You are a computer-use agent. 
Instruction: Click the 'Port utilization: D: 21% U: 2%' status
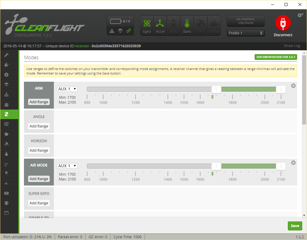(x=28, y=237)
